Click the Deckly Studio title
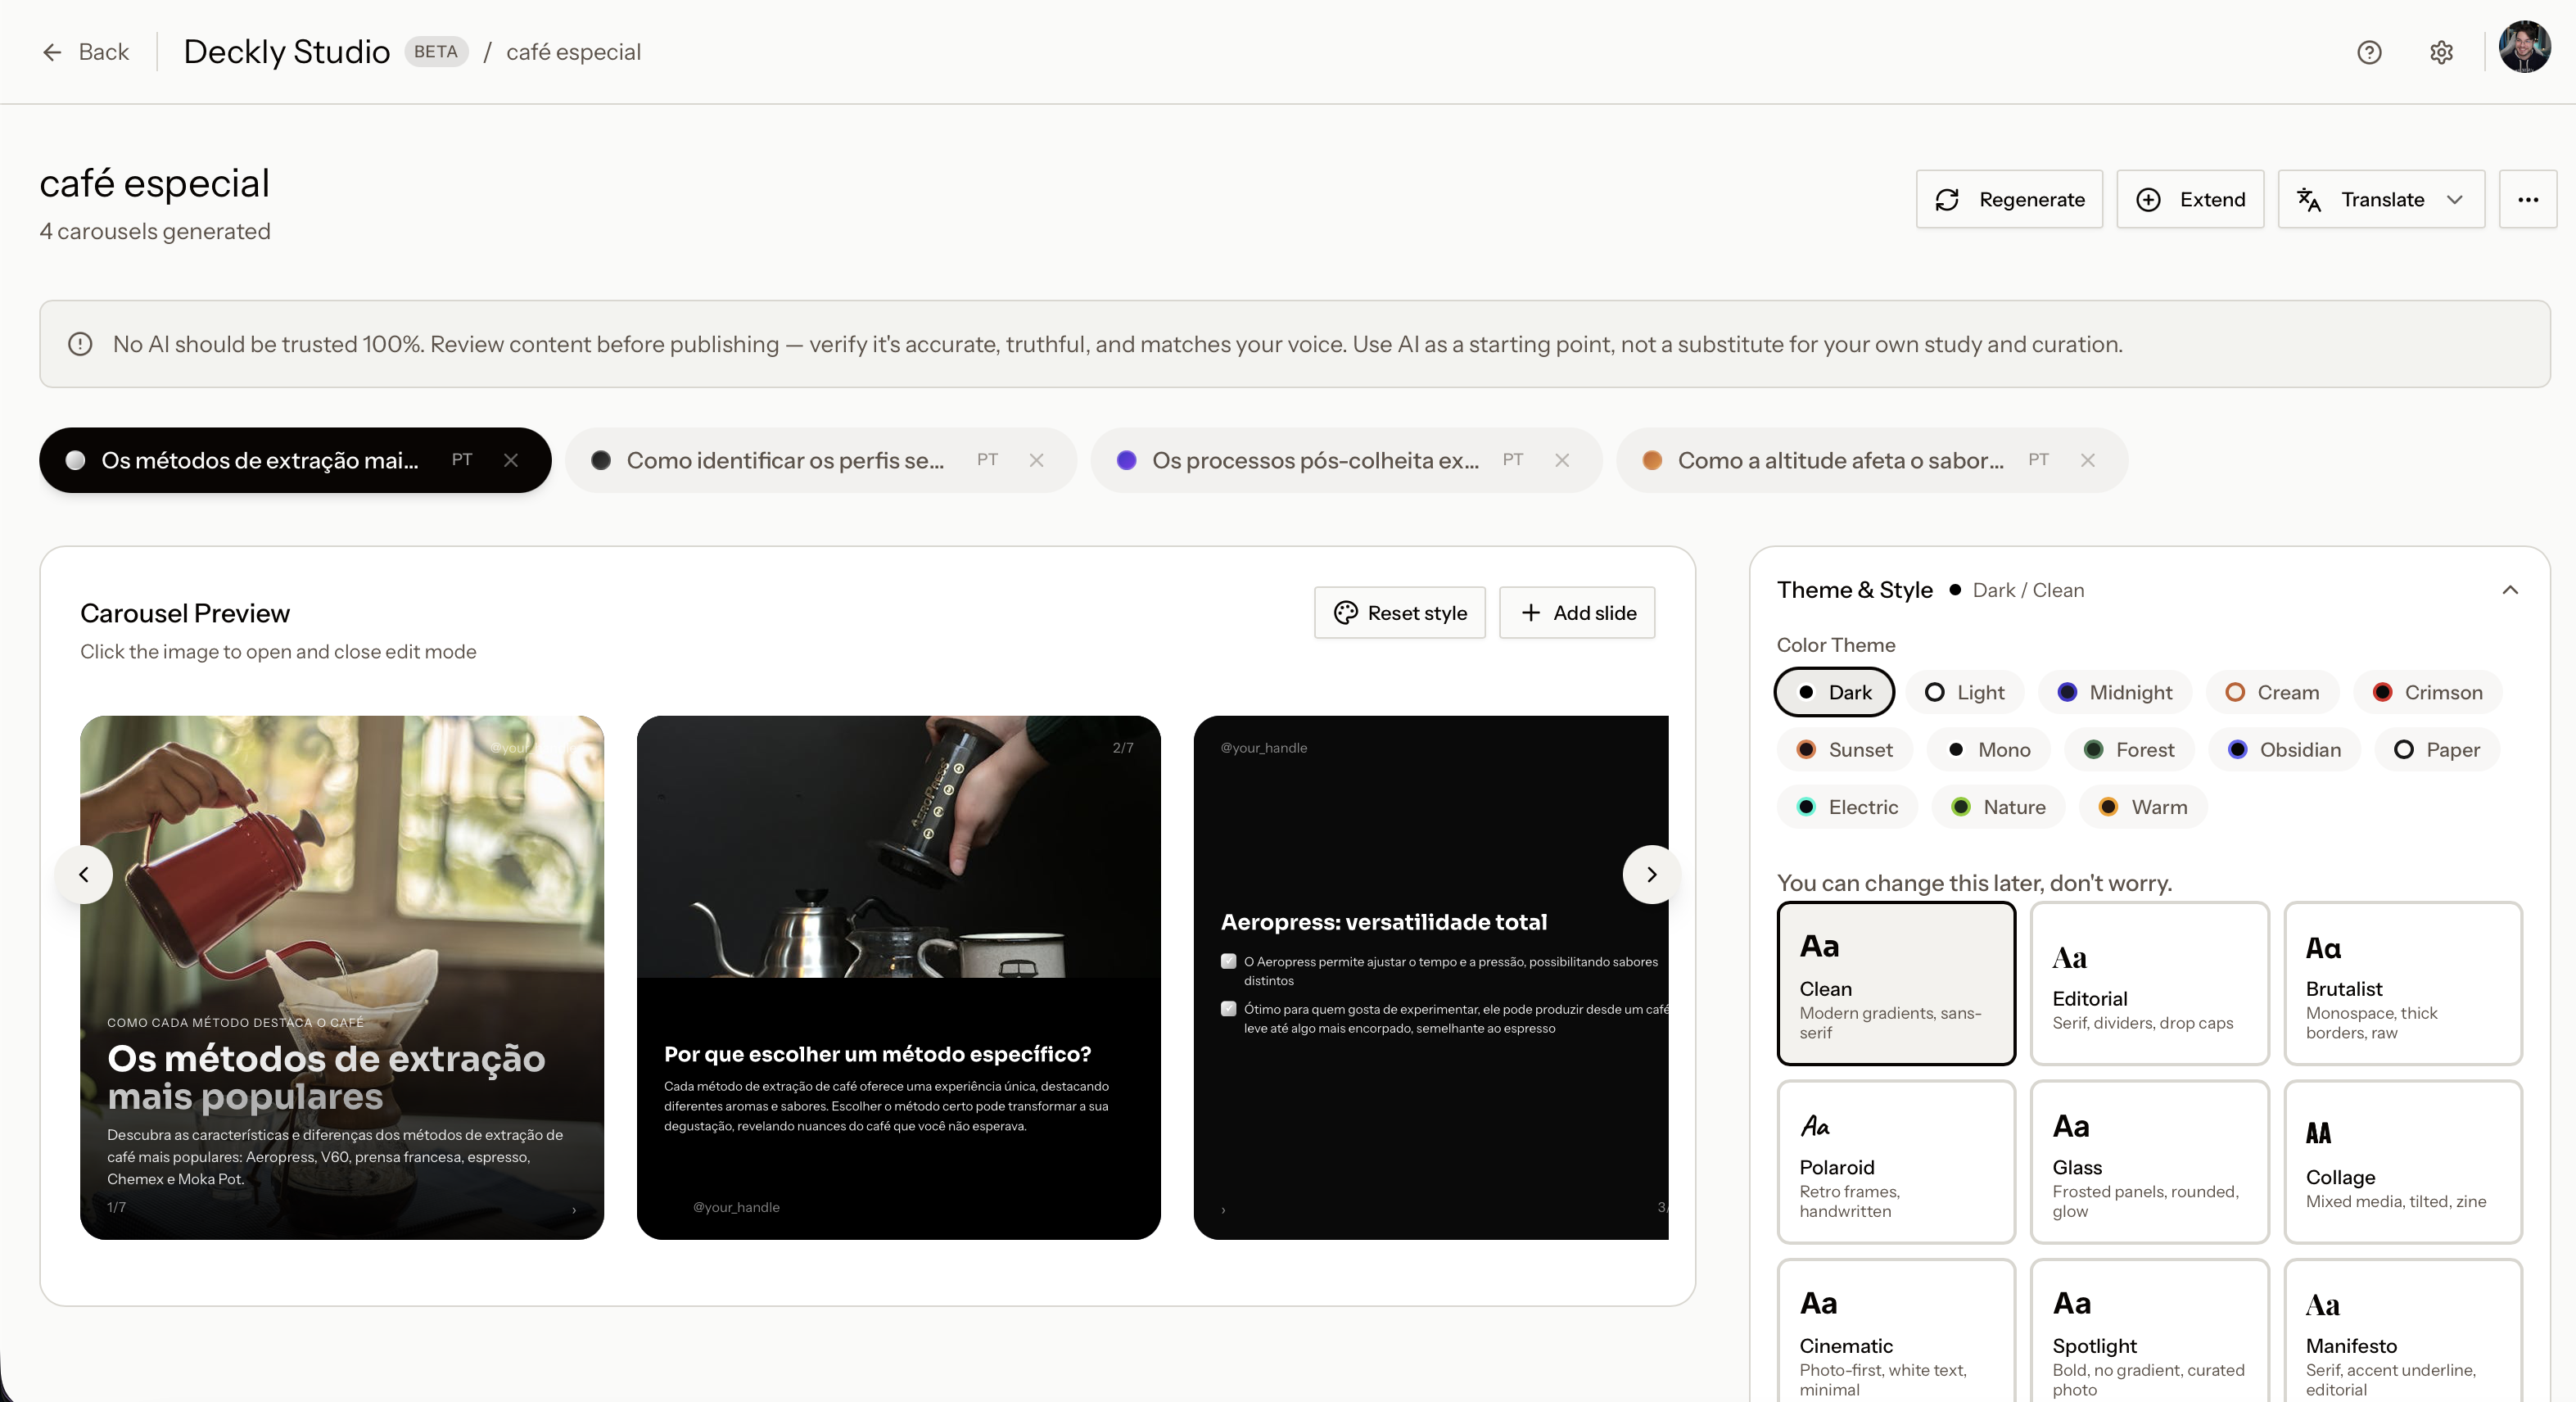The image size is (2576, 1402). pyautogui.click(x=287, y=52)
